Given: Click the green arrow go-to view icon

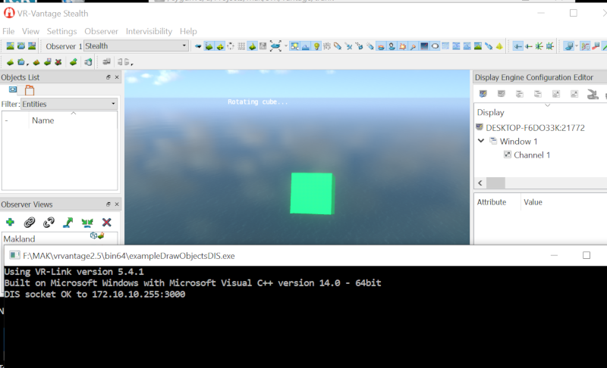Looking at the screenshot, I should pos(68,222).
